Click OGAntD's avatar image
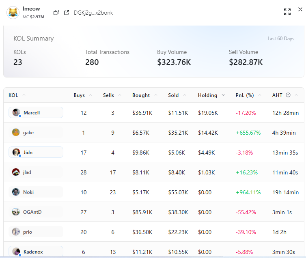Screen dimensions: 306x258 coord(16,212)
